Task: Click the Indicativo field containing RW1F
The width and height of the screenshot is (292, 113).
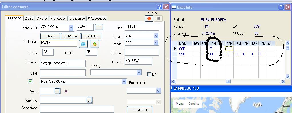Action: 59,43
